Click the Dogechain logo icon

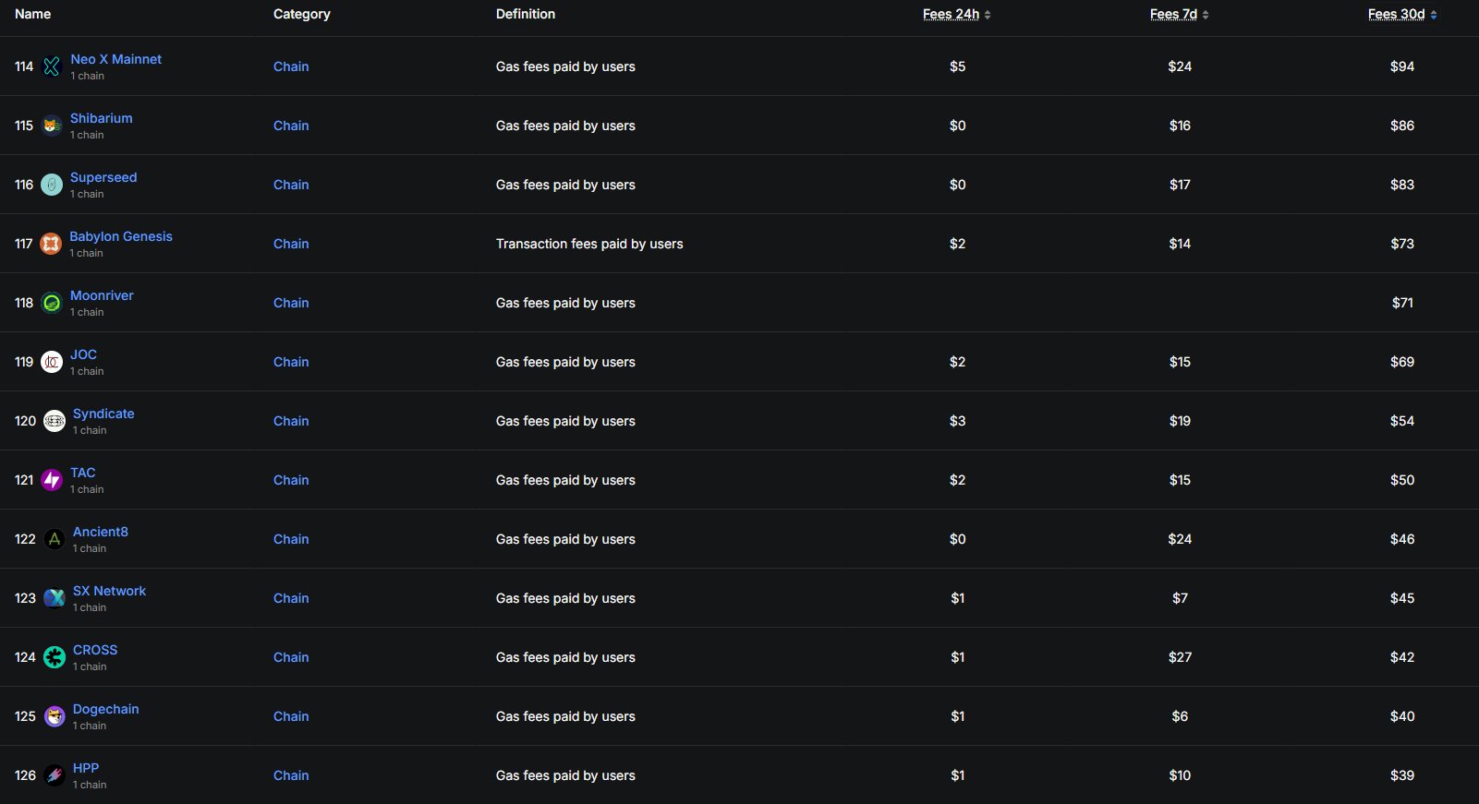(x=55, y=716)
